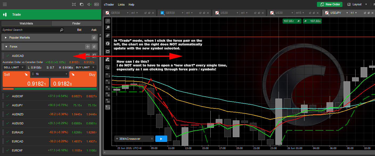Expand the Popular Markets group
The image size is (375, 156).
click(x=6, y=37)
